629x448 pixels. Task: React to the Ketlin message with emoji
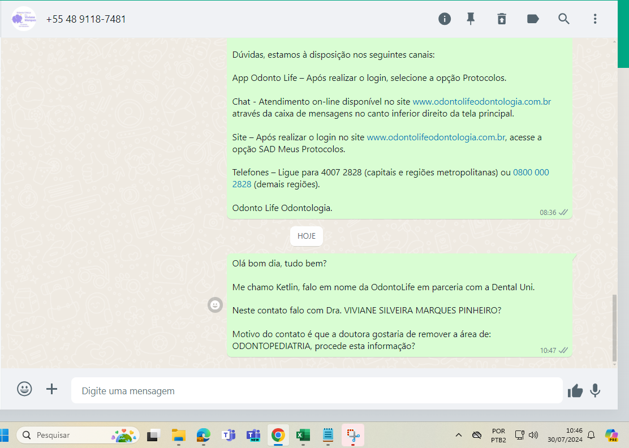pyautogui.click(x=215, y=305)
